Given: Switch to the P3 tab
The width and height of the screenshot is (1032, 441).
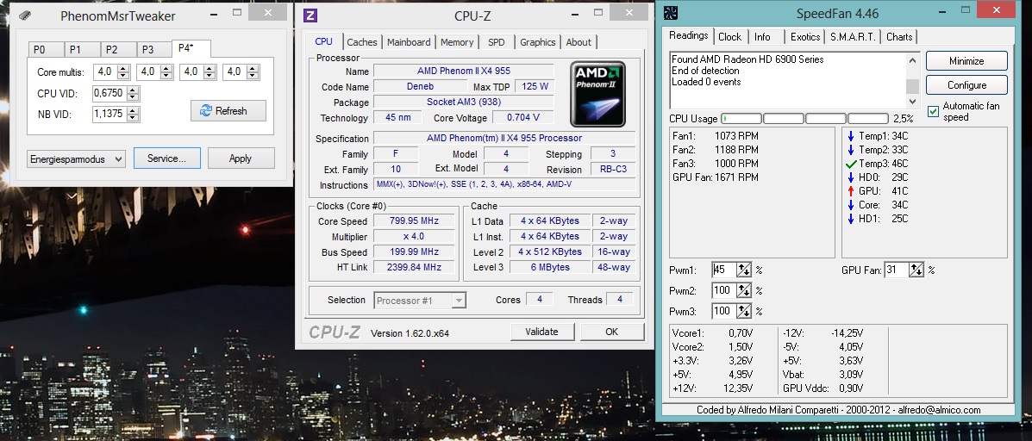Looking at the screenshot, I should click(154, 50).
